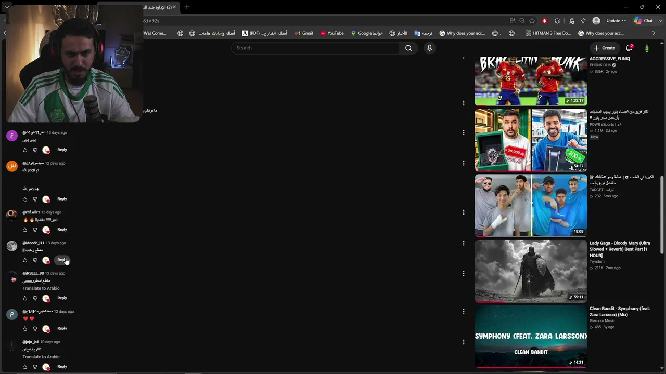666x374 pixels.
Task: Click into the YouTube search field
Action: click(315, 48)
